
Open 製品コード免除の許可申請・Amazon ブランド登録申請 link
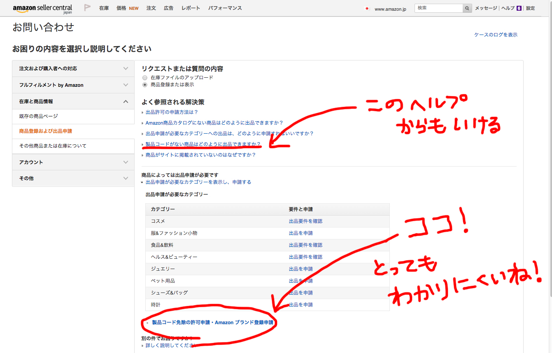tap(212, 323)
